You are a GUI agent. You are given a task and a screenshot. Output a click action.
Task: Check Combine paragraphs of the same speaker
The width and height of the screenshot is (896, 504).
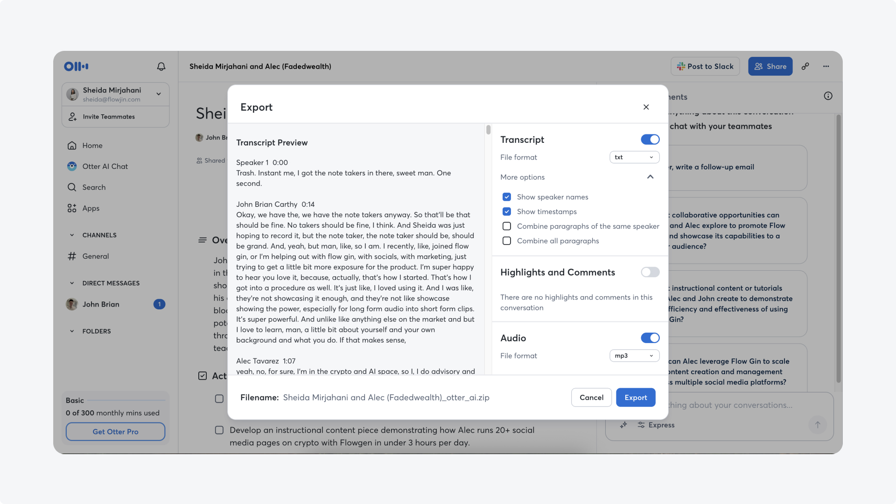coord(507,226)
